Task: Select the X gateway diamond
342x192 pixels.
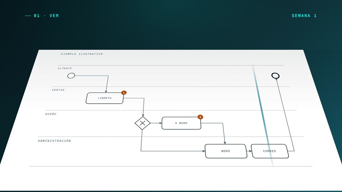Action: pyautogui.click(x=142, y=123)
